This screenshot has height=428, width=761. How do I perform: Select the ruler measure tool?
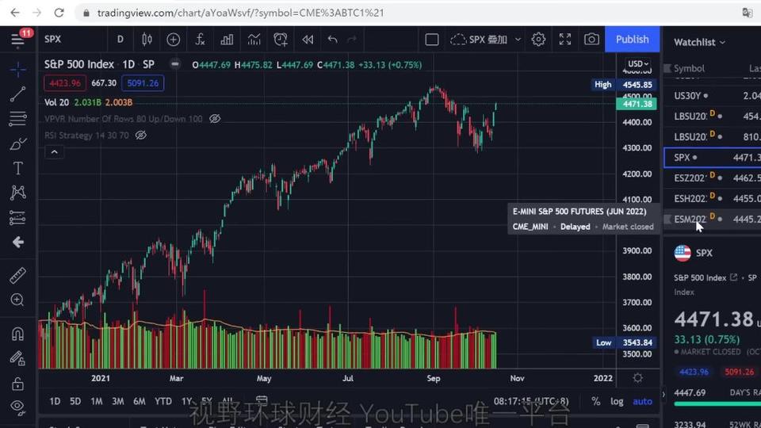17,276
